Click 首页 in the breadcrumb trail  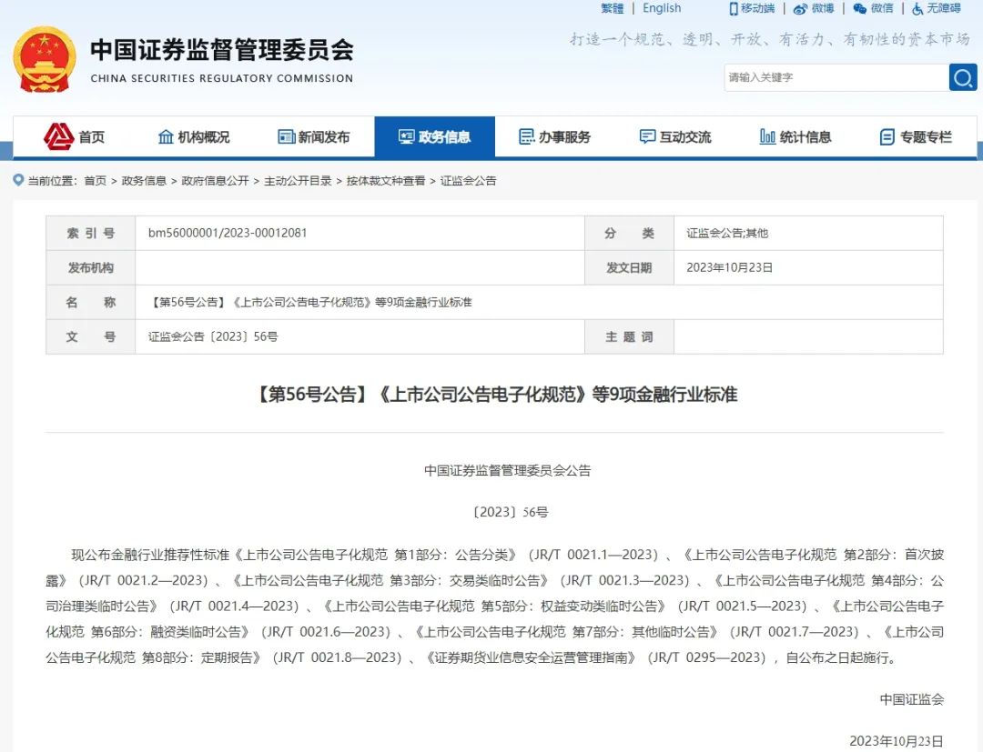(x=96, y=181)
